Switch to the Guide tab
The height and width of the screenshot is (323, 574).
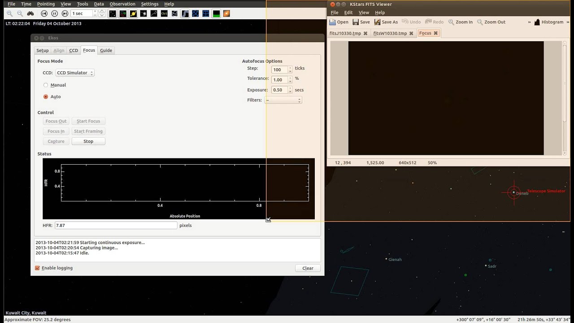click(106, 50)
